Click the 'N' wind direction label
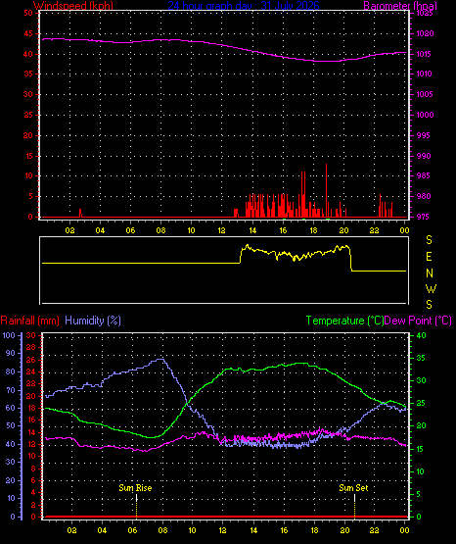This screenshot has width=456, height=544. (430, 273)
